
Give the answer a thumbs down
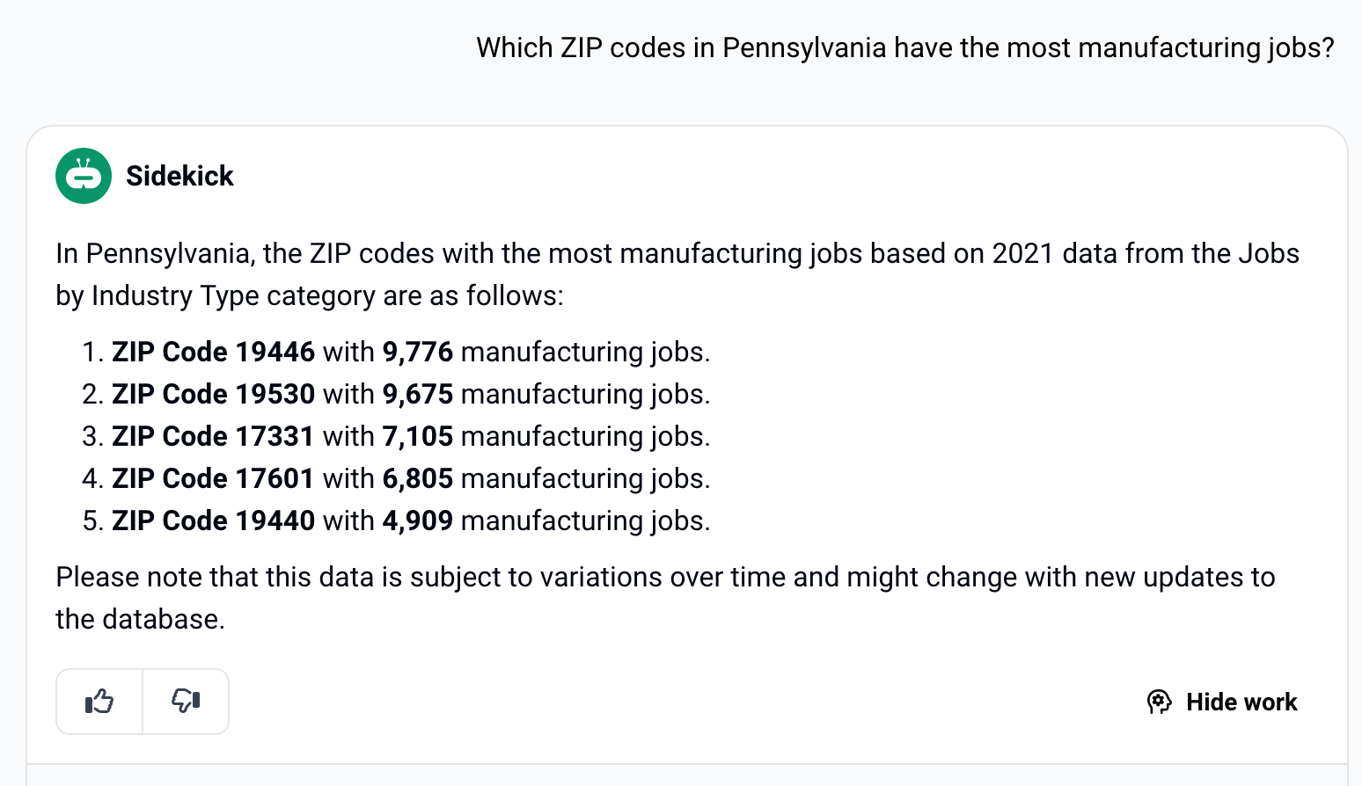(186, 702)
